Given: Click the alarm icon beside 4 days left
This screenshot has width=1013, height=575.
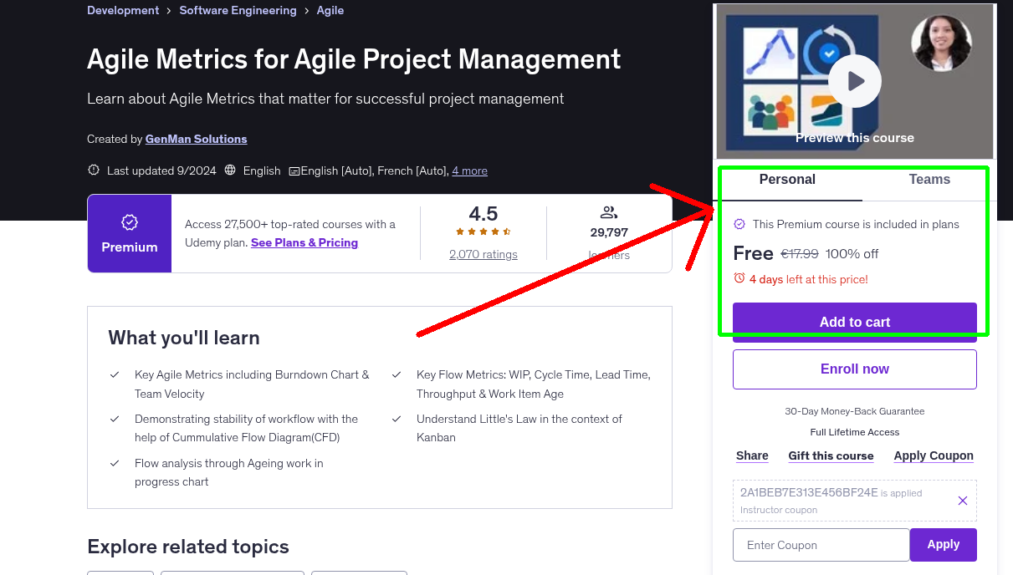Looking at the screenshot, I should pyautogui.click(x=739, y=280).
